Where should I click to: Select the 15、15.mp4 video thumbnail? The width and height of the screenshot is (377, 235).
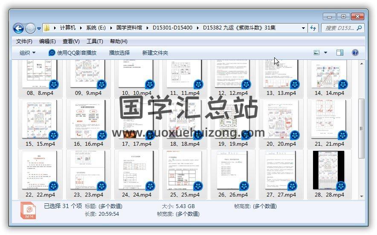pos(40,120)
